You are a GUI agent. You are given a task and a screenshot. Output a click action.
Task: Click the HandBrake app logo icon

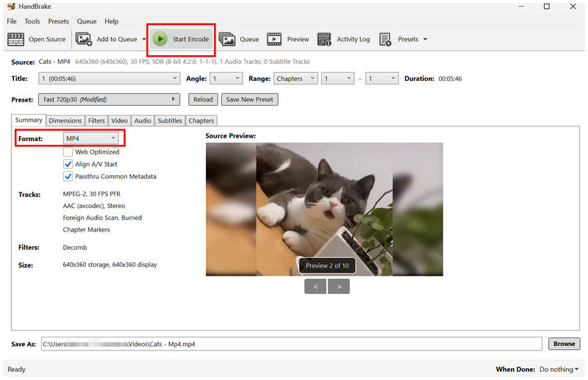(11, 7)
